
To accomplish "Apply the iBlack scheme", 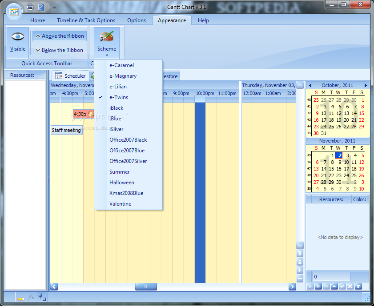I will [x=129, y=108].
